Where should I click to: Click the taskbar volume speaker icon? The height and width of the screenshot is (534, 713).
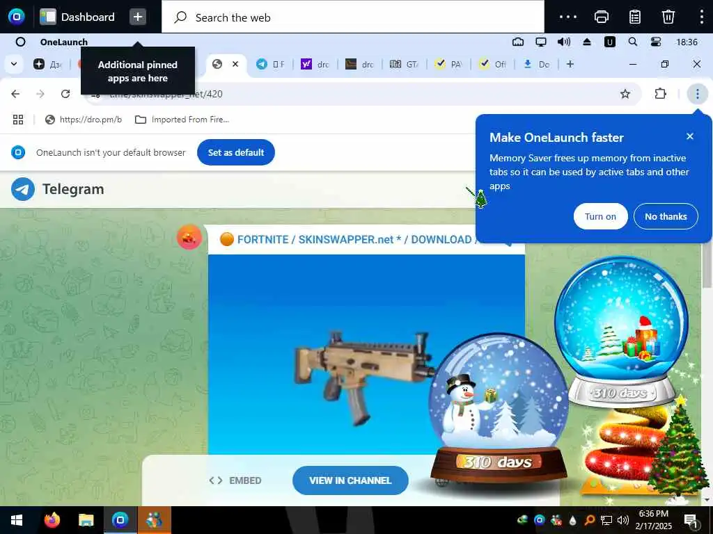(623, 520)
